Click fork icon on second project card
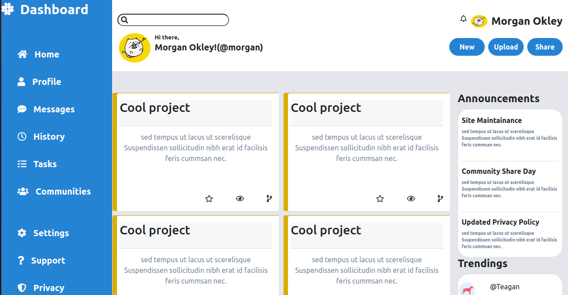The image size is (568, 295). 440,199
